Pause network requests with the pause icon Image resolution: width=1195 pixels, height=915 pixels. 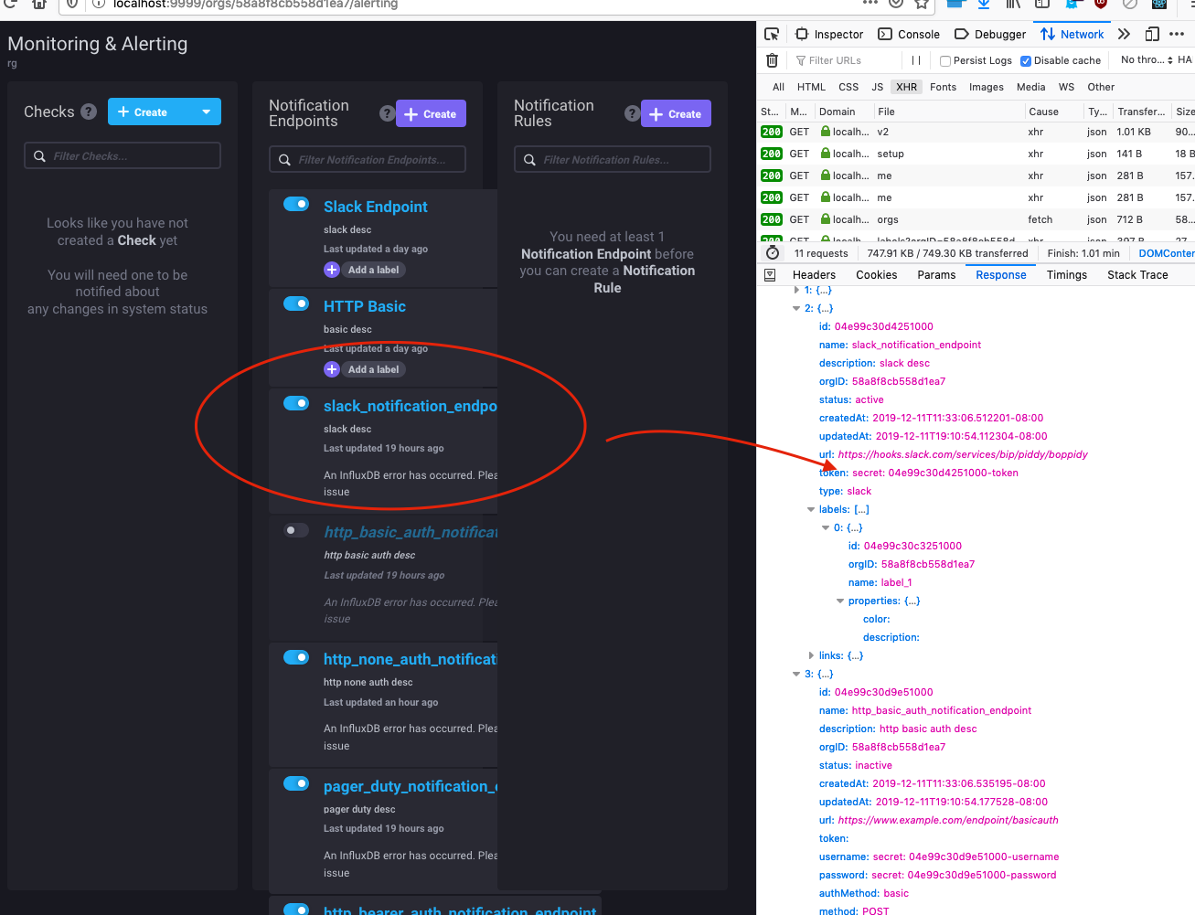pos(915,59)
